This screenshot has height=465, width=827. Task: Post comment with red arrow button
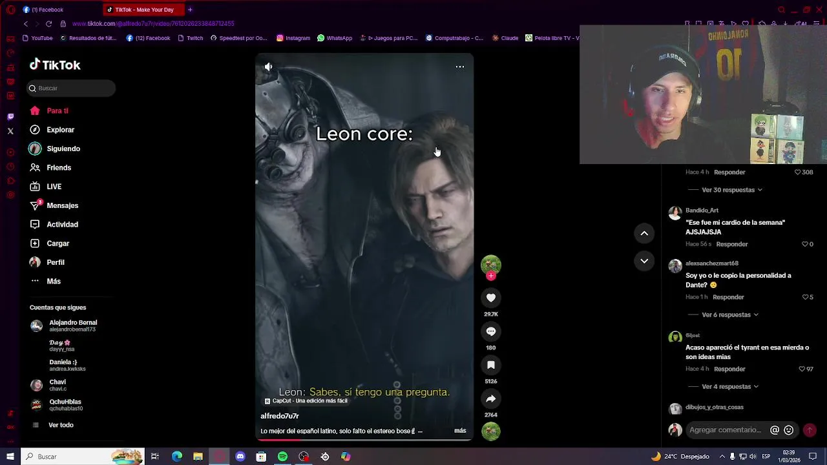810,430
